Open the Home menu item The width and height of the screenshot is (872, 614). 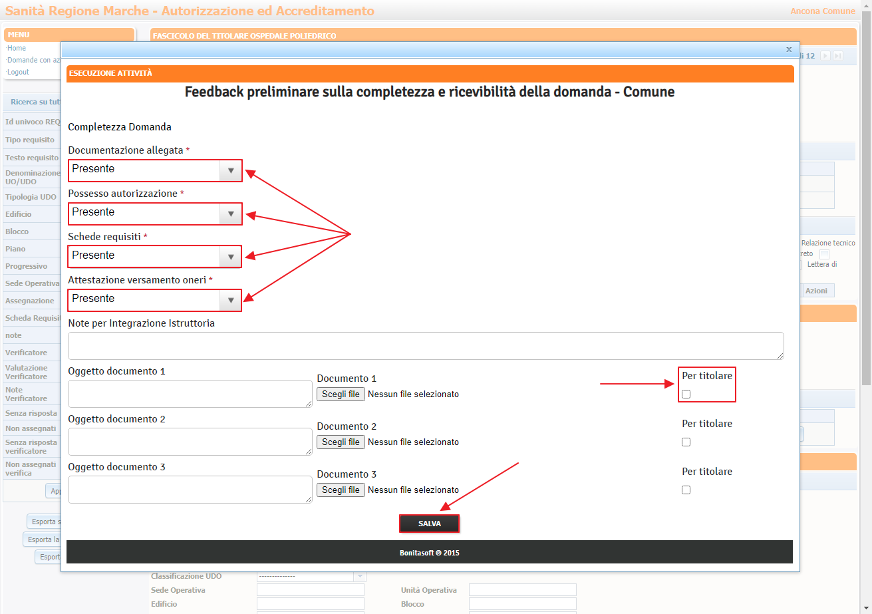pos(17,48)
